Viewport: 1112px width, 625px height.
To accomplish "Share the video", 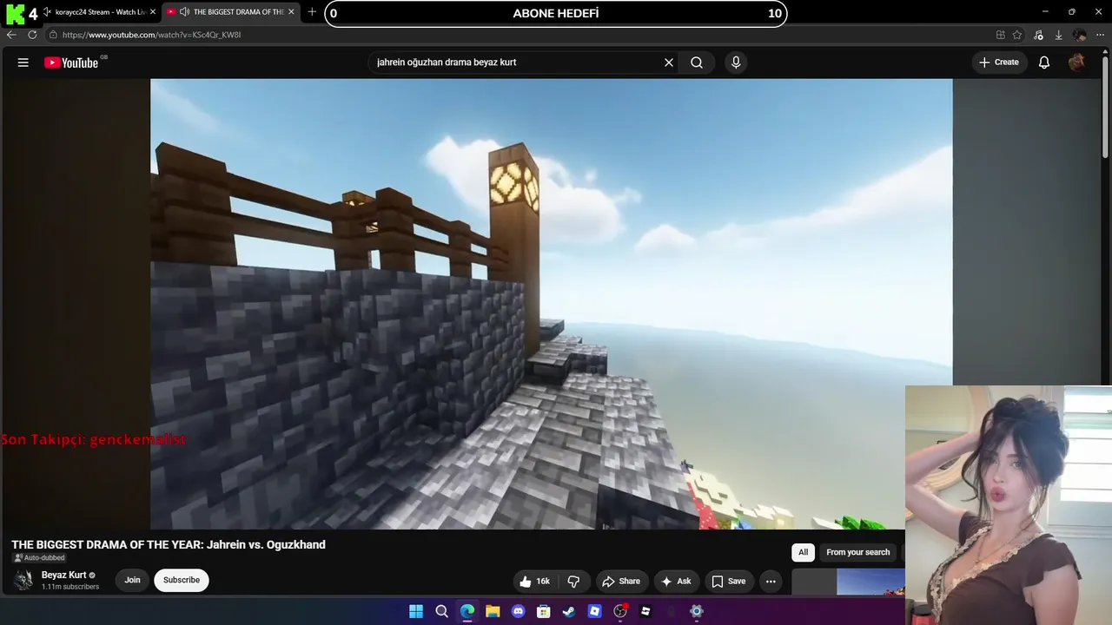I will pyautogui.click(x=621, y=582).
